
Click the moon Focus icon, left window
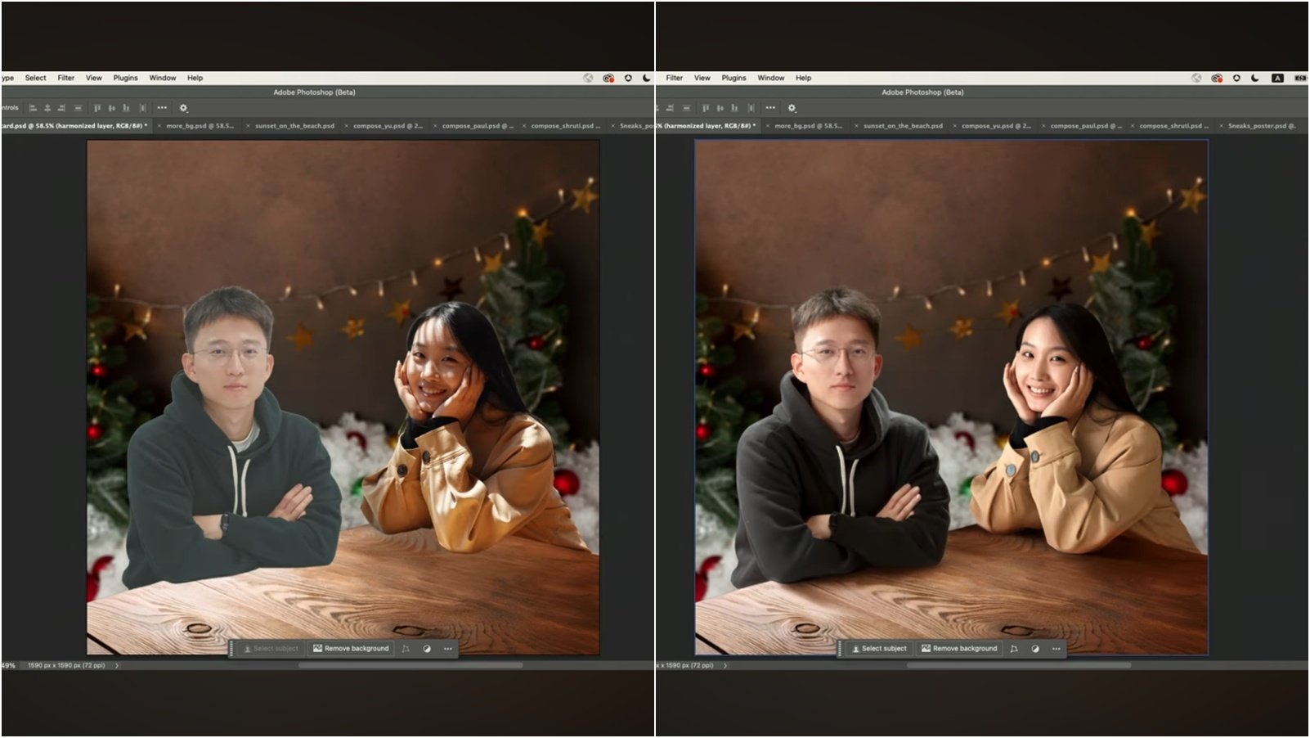click(x=646, y=78)
